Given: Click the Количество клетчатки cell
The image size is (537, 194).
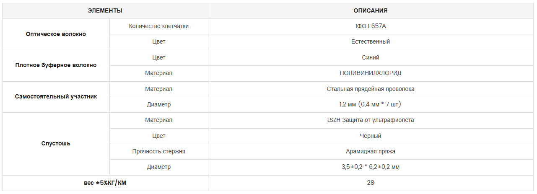Looking at the screenshot, I should point(159,26).
